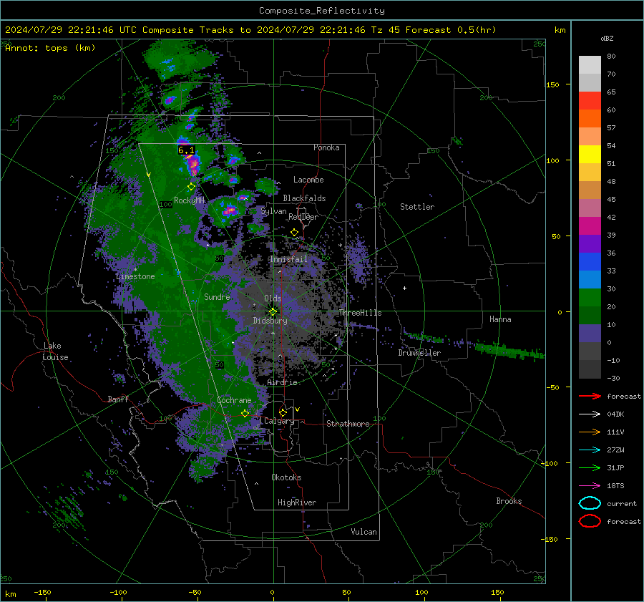Click the Cochrane town label
Image resolution: width=644 pixels, height=602 pixels.
[234, 400]
